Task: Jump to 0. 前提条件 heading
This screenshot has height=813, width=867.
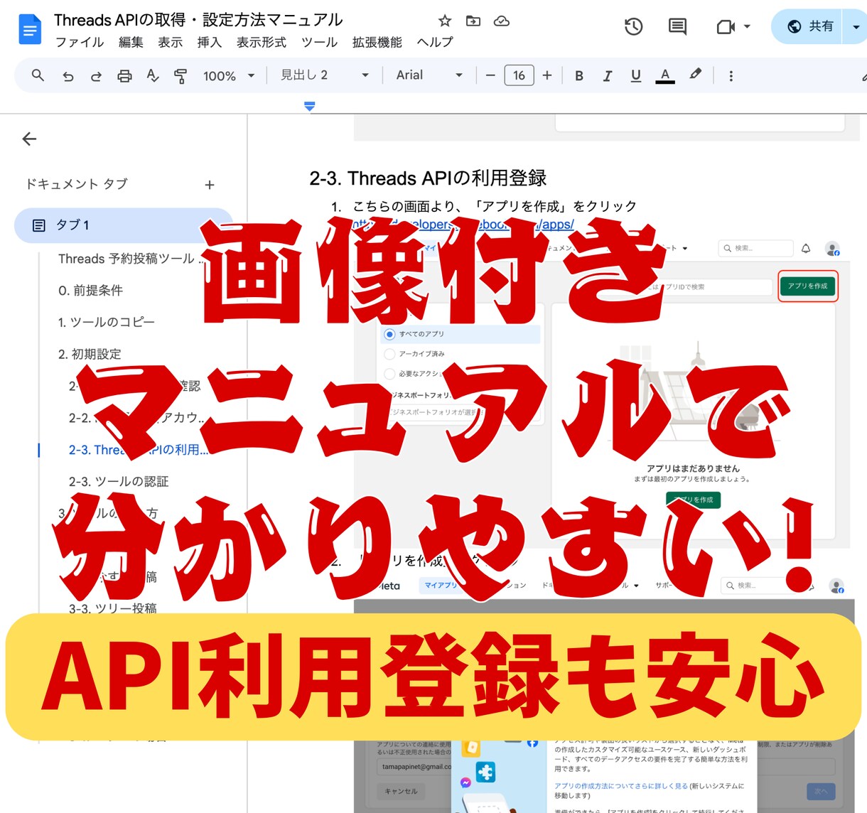Action: pos(90,290)
